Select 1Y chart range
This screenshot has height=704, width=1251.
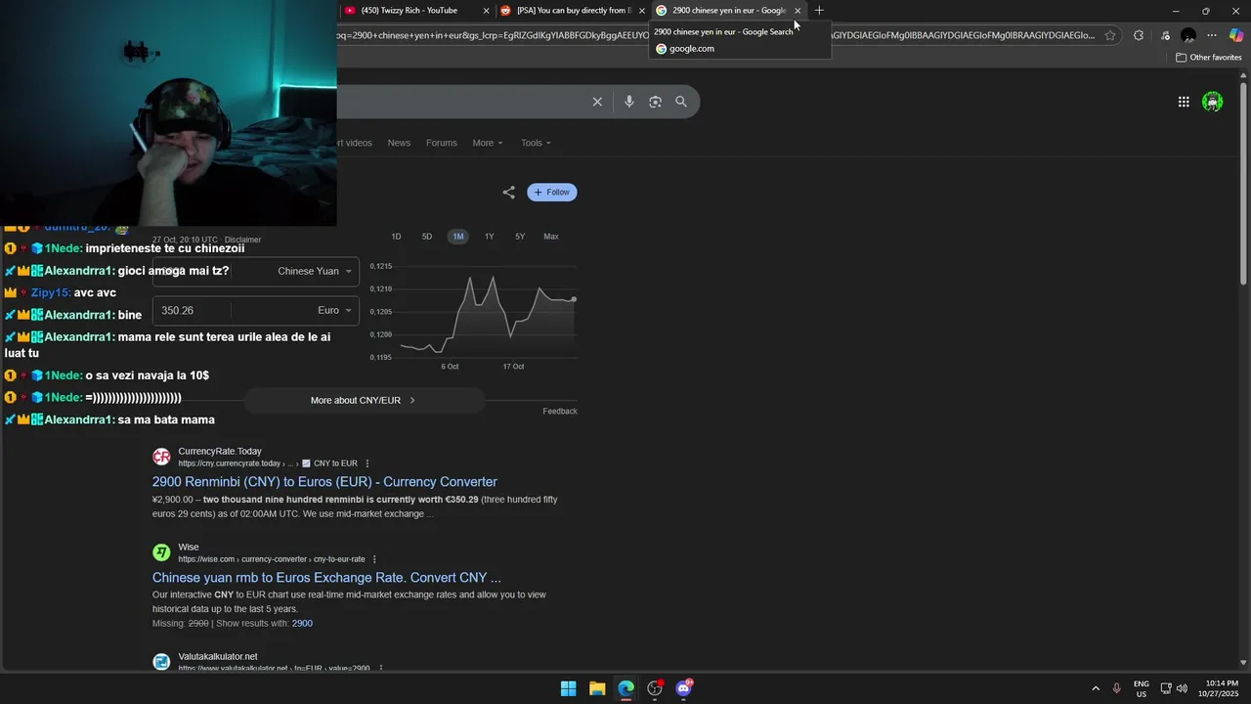tap(490, 237)
